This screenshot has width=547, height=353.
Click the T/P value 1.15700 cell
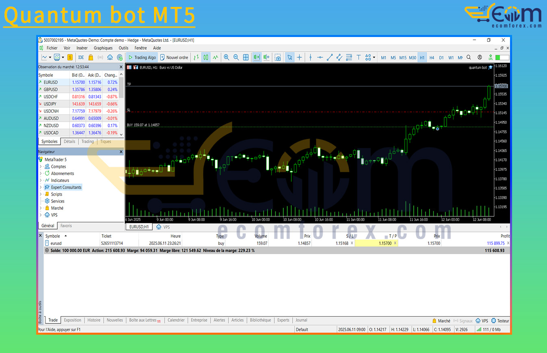coord(376,243)
